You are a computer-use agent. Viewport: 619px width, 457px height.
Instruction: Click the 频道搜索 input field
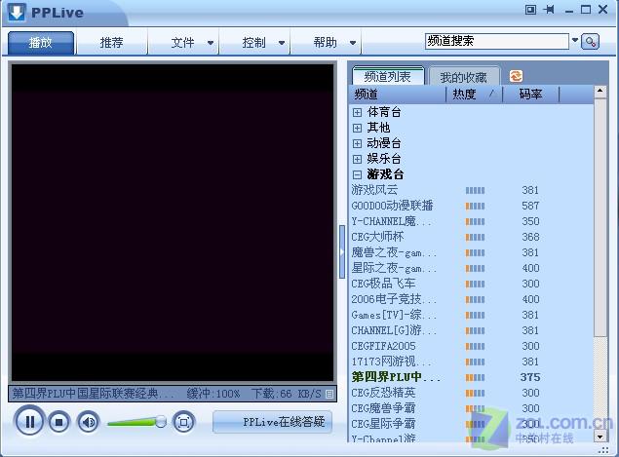click(496, 41)
